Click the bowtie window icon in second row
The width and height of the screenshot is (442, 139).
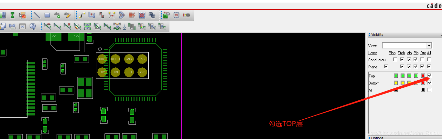pos(22,26)
